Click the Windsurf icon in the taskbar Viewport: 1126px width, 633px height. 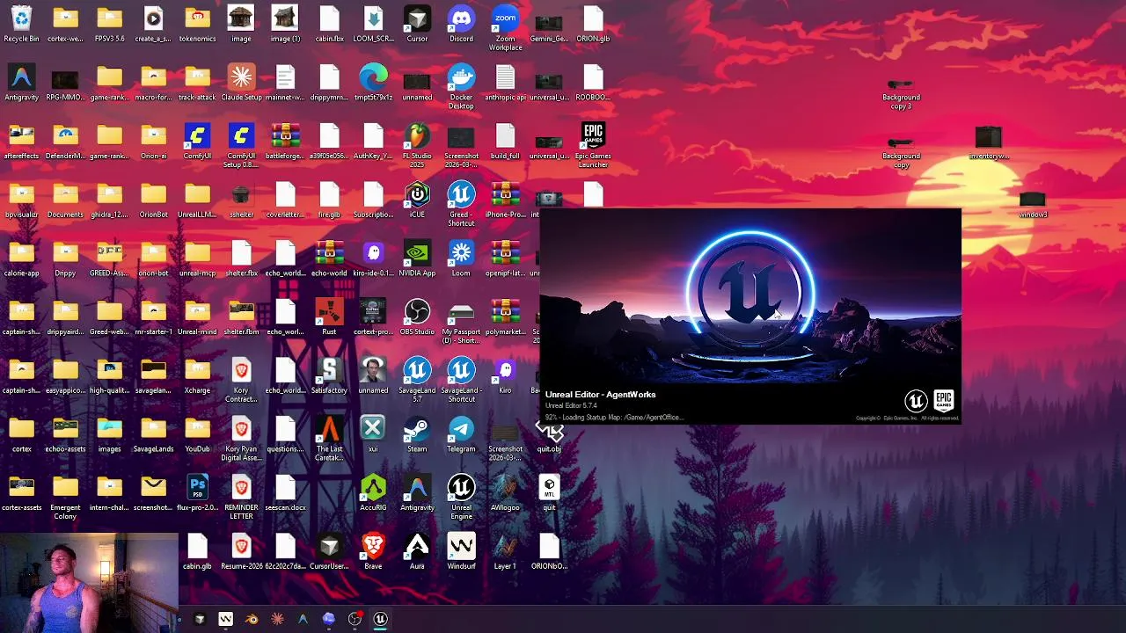[225, 619]
